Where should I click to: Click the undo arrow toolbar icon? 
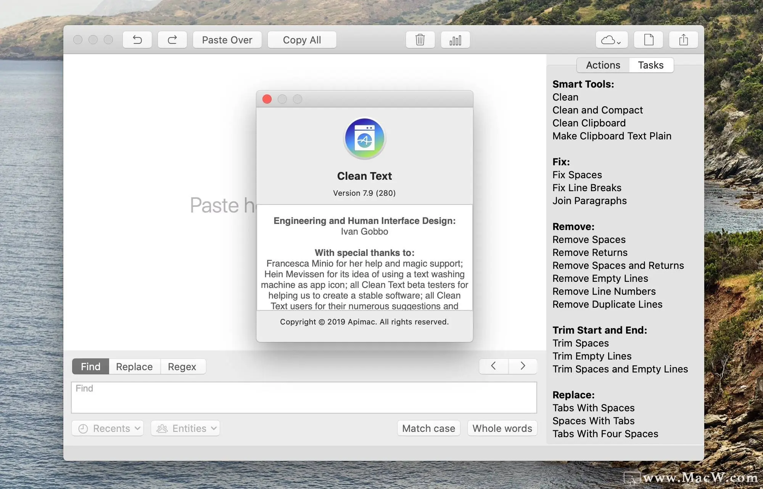[137, 40]
